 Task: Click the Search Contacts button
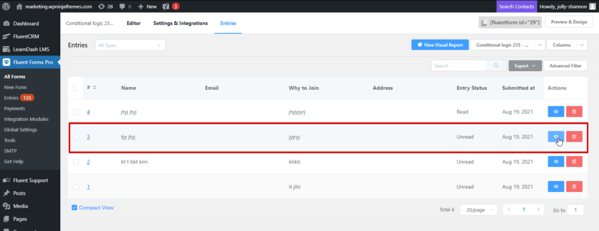[x=516, y=6]
